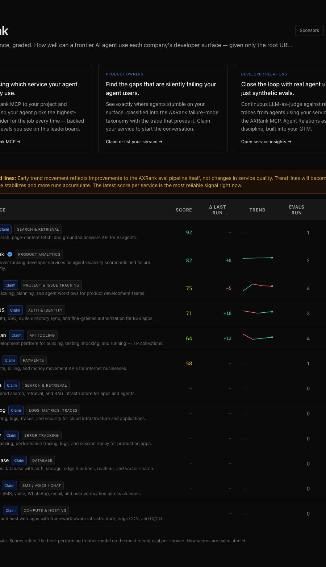Select the LOGS, METRICS, TRACES tag
This screenshot has height=567, width=326.
(x=53, y=410)
